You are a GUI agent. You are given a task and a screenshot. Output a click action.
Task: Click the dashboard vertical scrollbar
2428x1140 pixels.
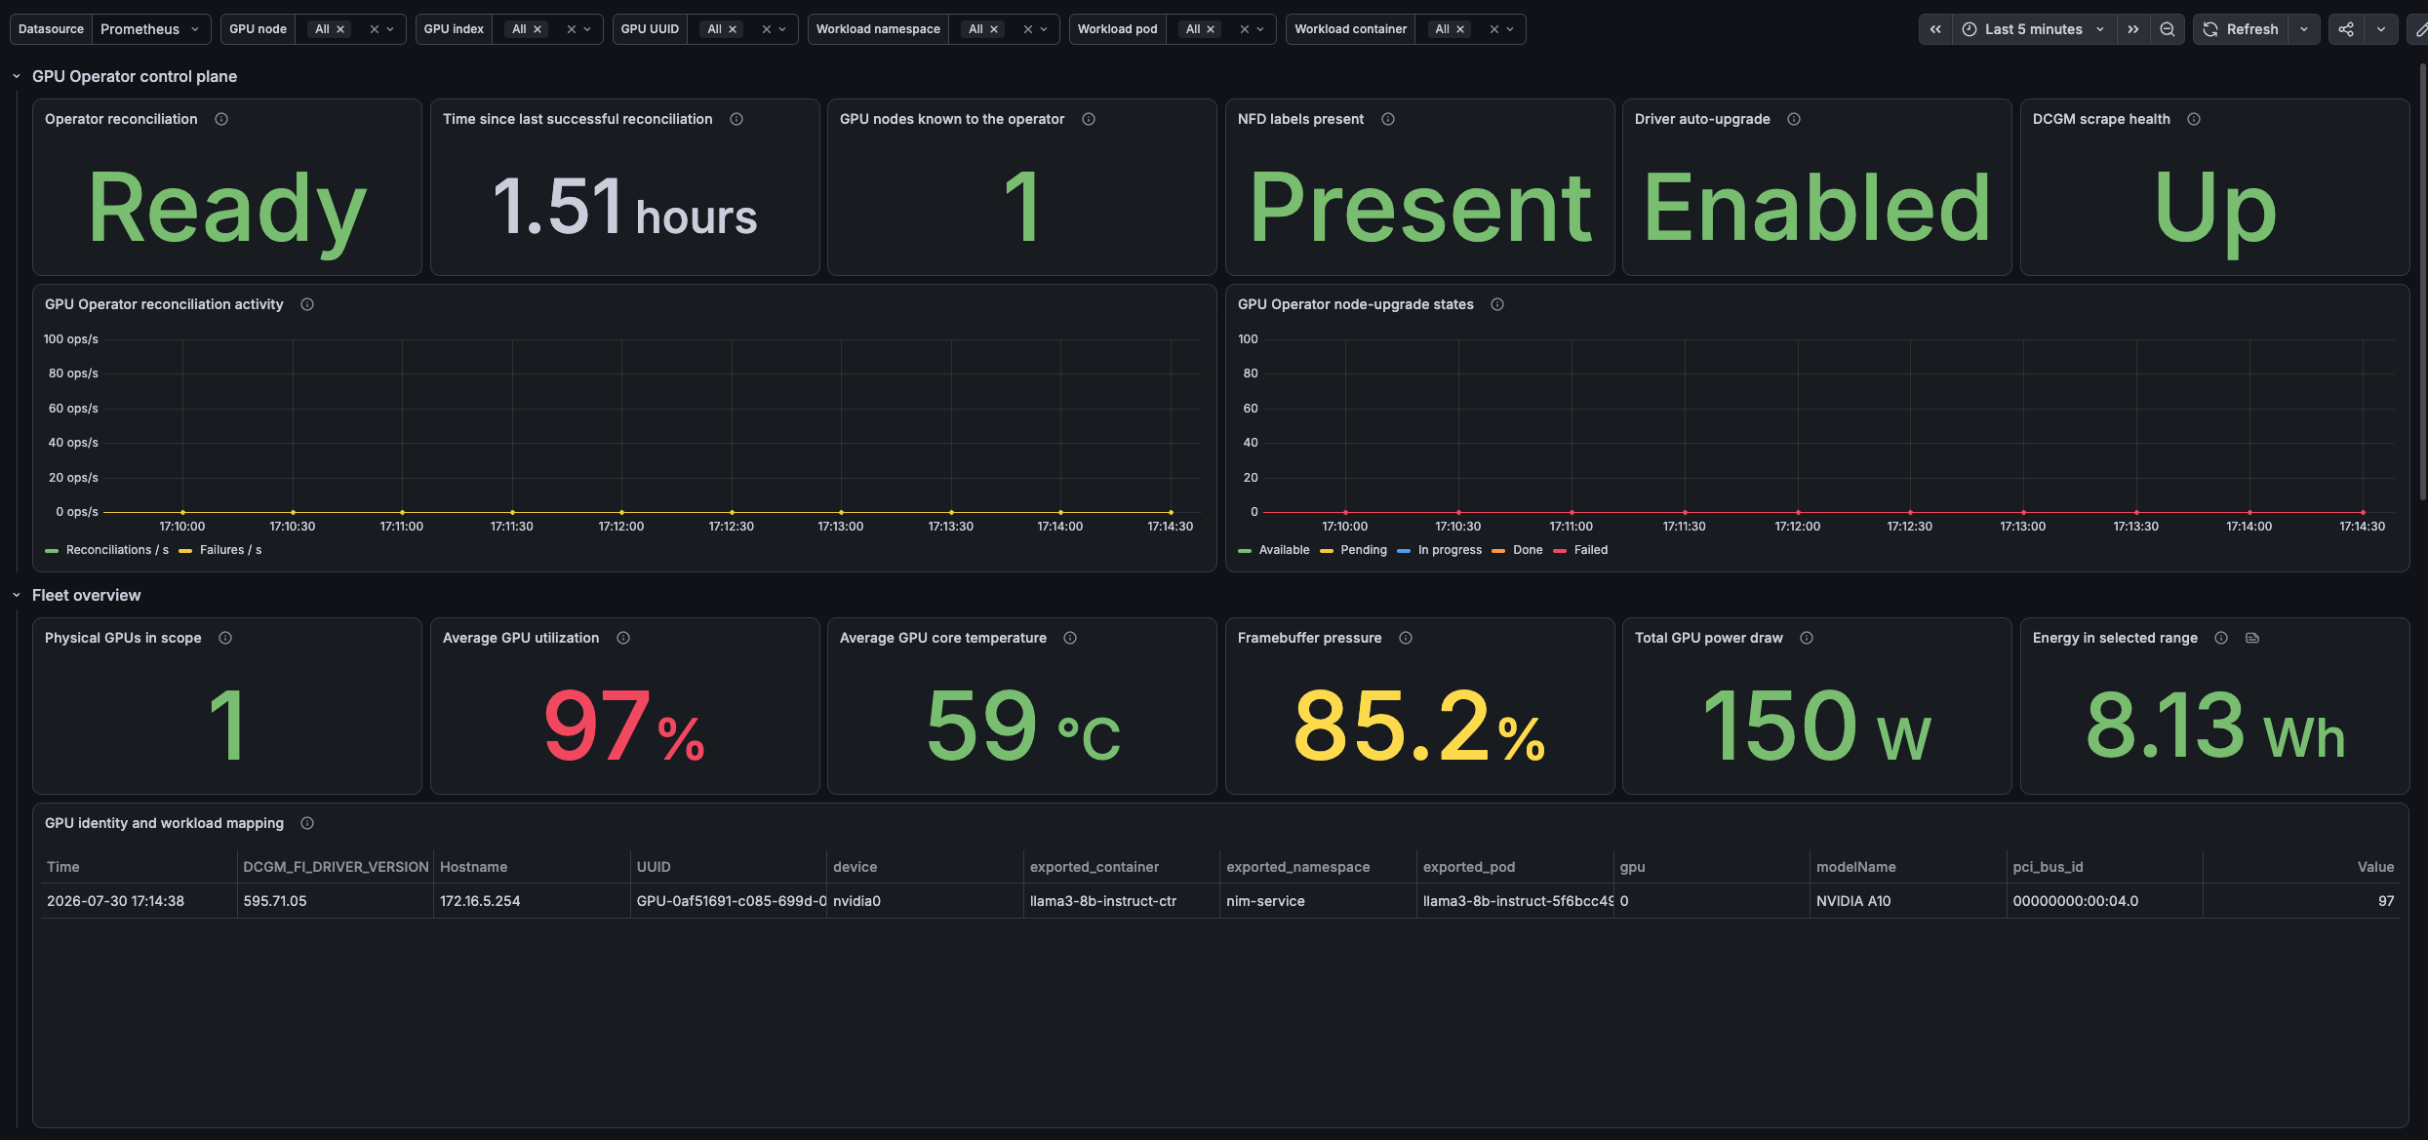coord(2422,283)
